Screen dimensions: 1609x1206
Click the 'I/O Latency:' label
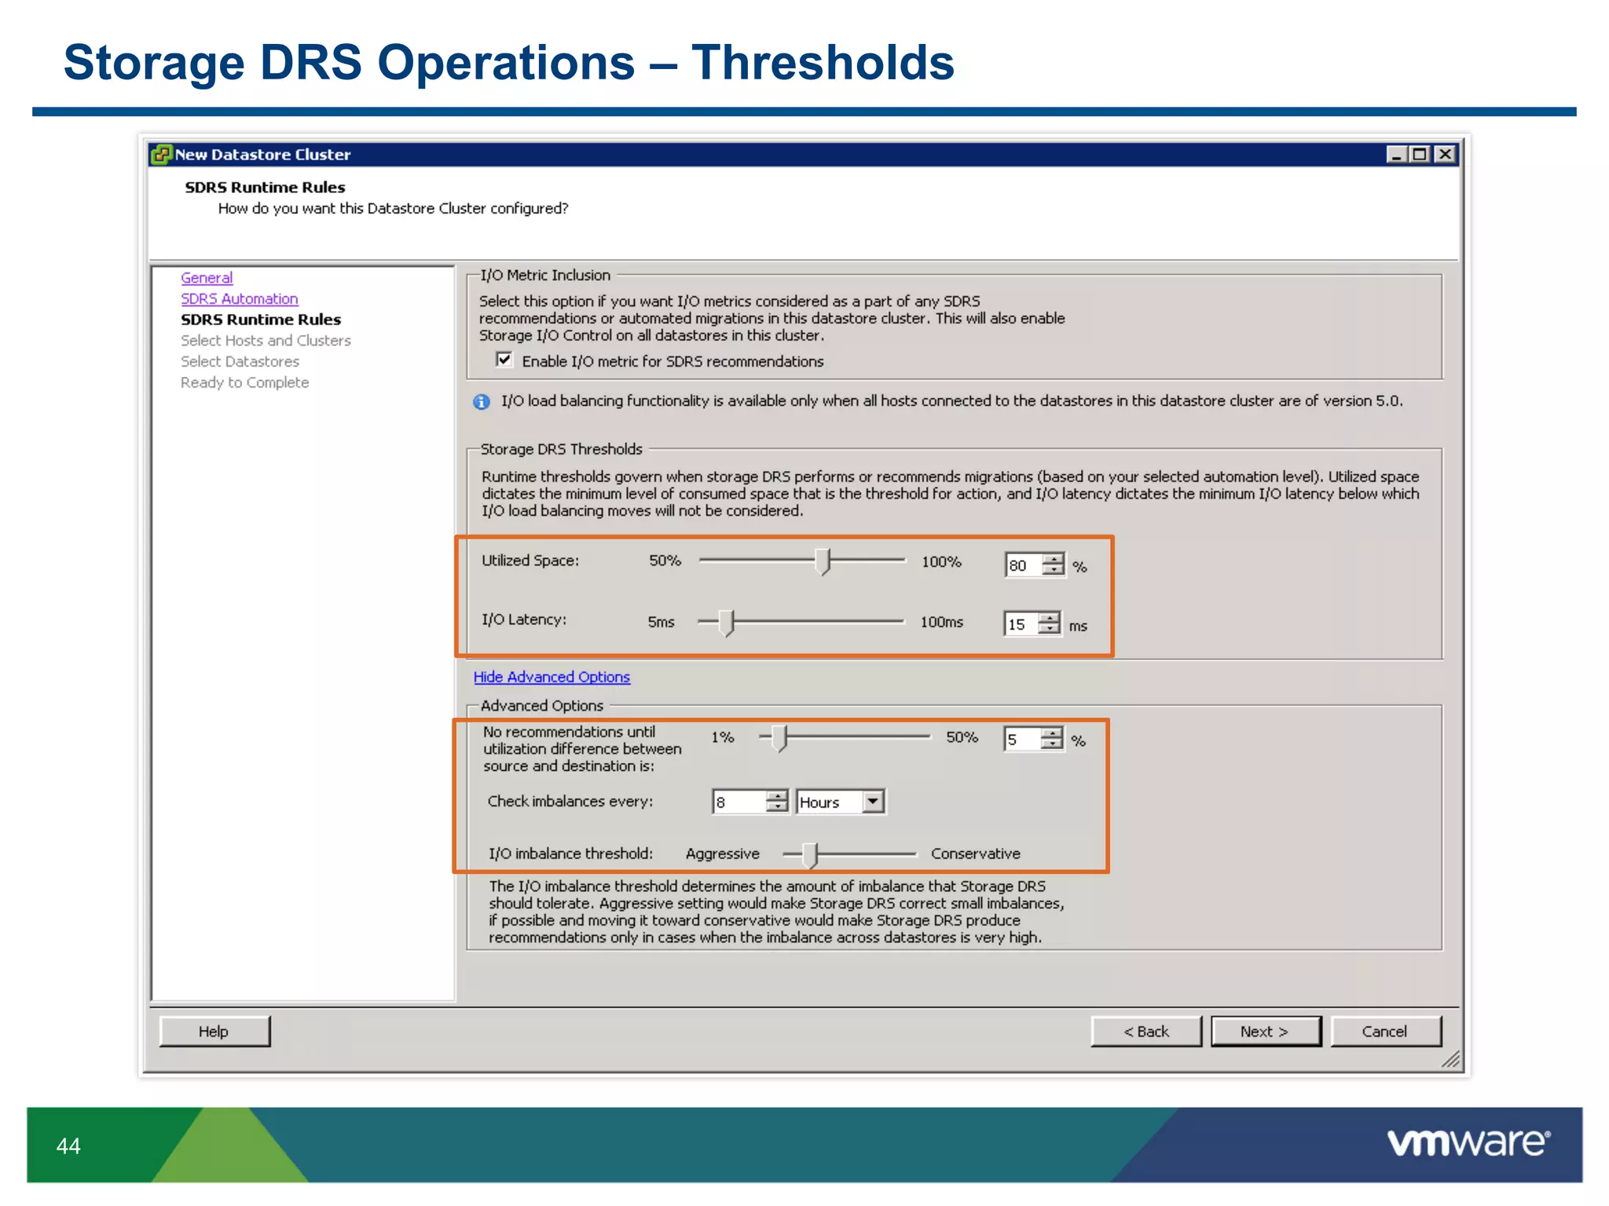click(x=524, y=619)
